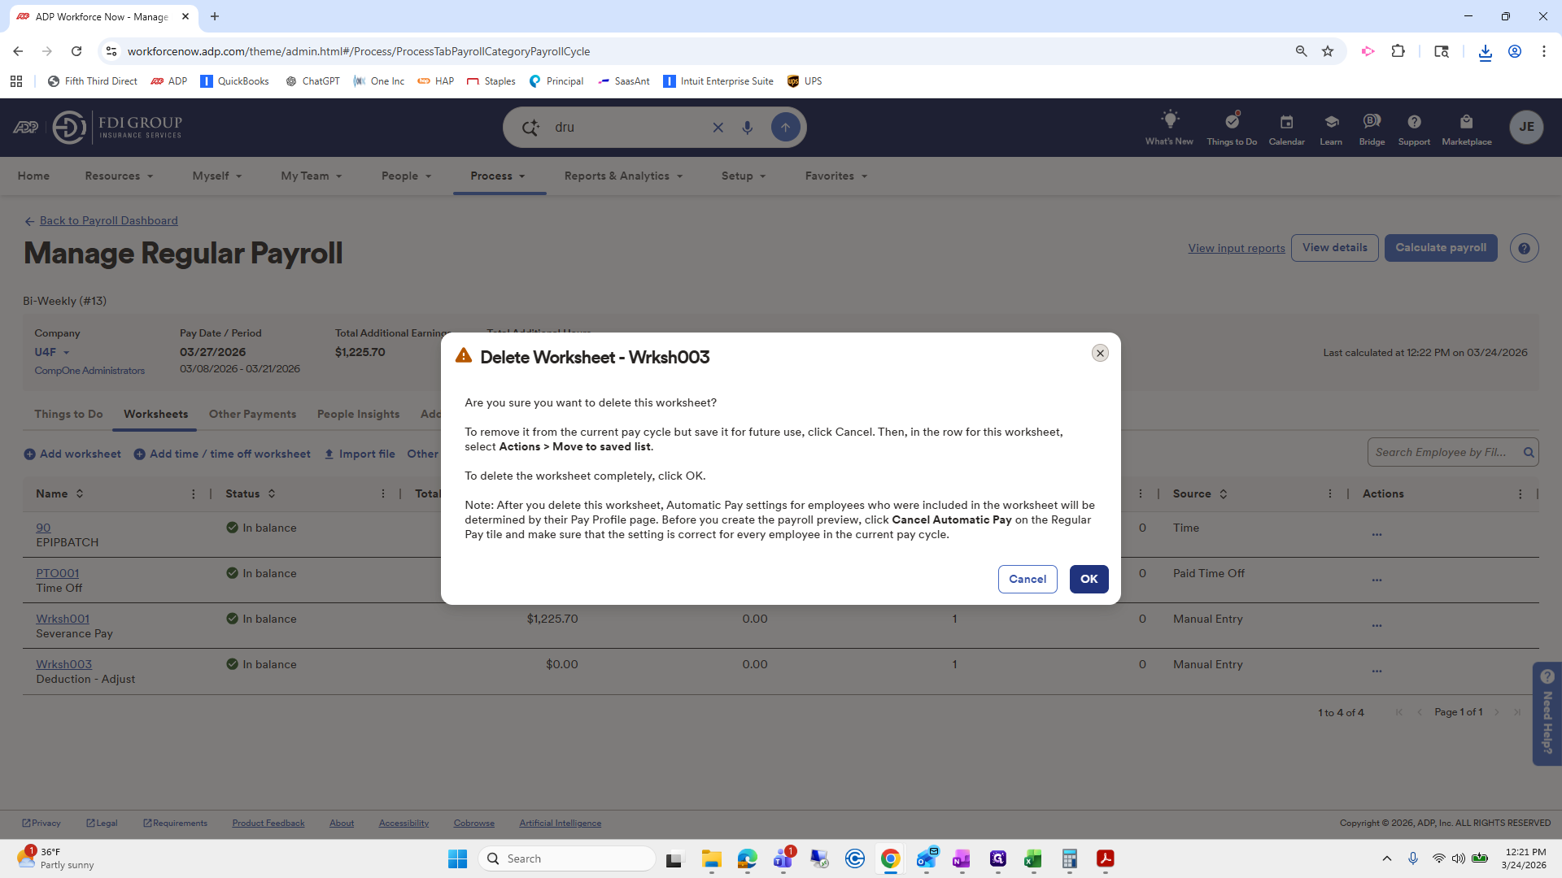Click OK to delete the worksheet
The width and height of the screenshot is (1562, 878).
coord(1089,579)
